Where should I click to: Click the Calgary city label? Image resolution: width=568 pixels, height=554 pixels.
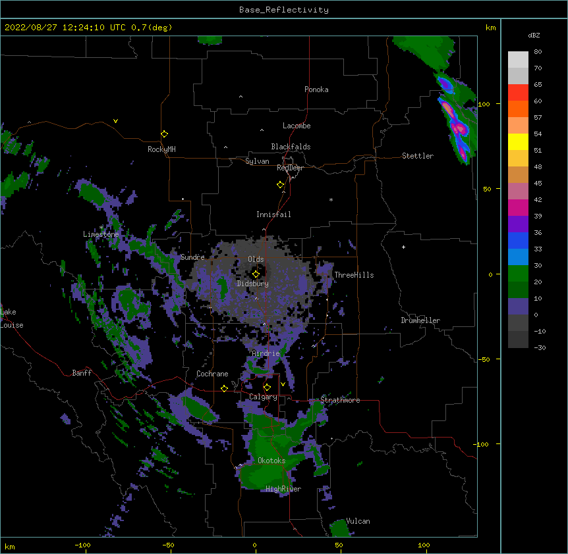coord(263,397)
